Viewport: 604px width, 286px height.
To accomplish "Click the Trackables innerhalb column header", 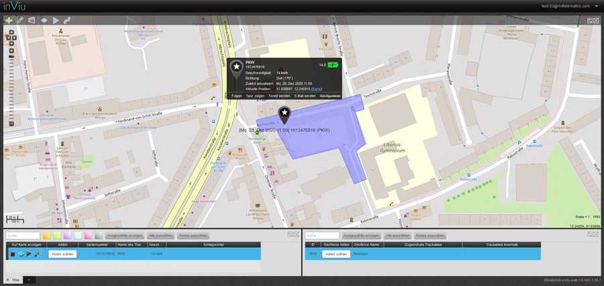I will point(501,244).
